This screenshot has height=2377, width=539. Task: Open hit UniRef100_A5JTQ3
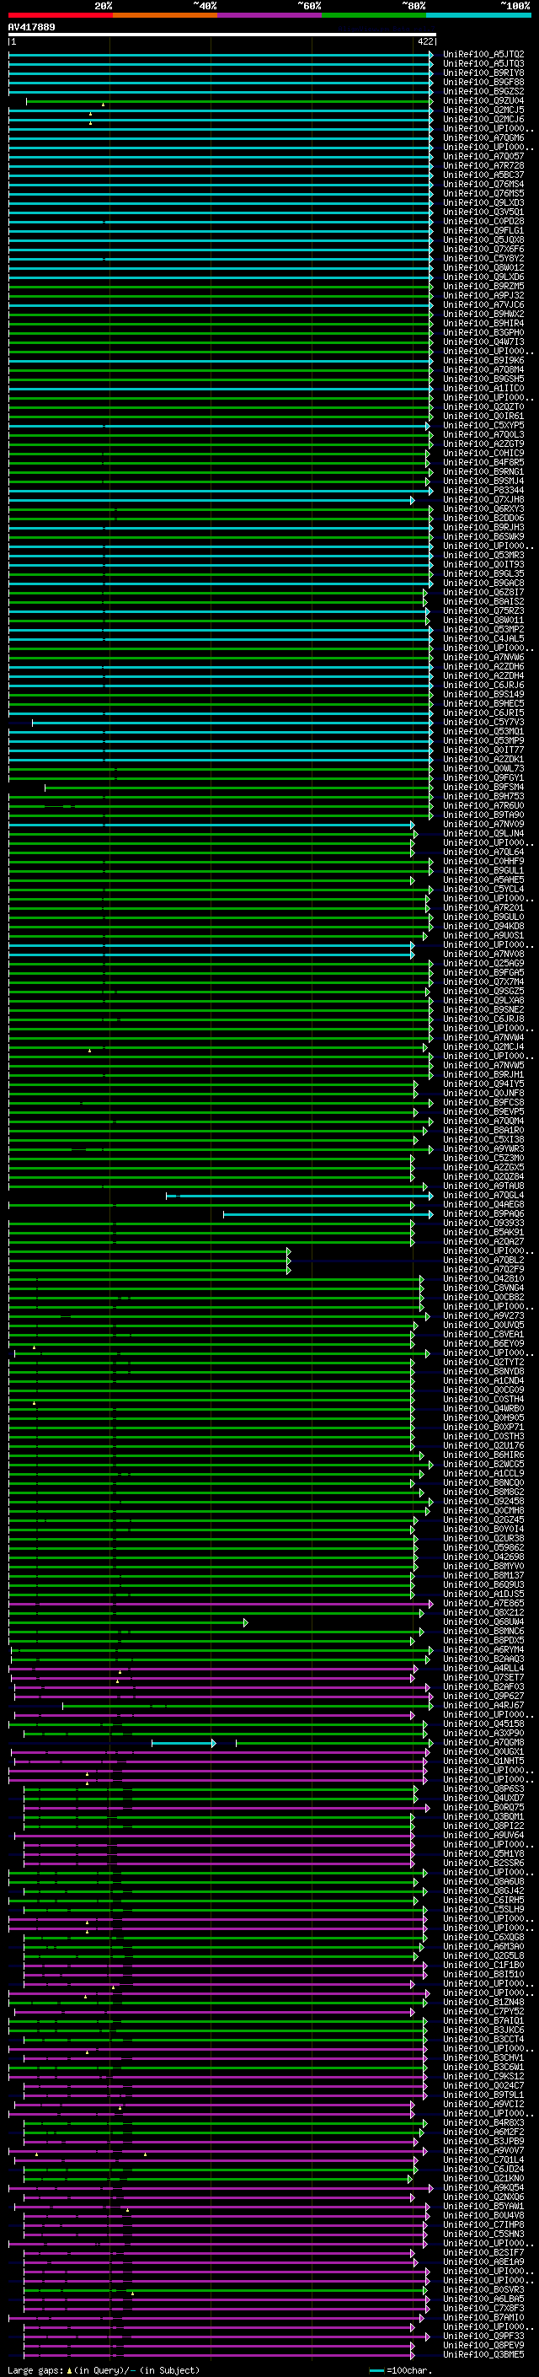[x=483, y=64]
